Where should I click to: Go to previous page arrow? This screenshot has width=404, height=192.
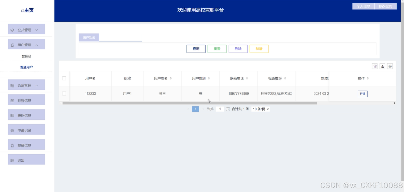[x=188, y=109]
